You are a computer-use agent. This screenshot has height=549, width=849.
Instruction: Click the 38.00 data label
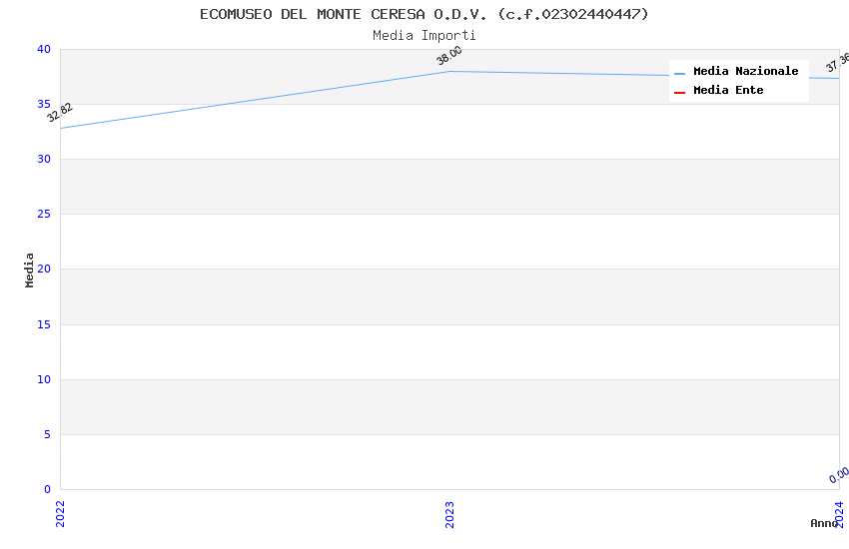[449, 55]
